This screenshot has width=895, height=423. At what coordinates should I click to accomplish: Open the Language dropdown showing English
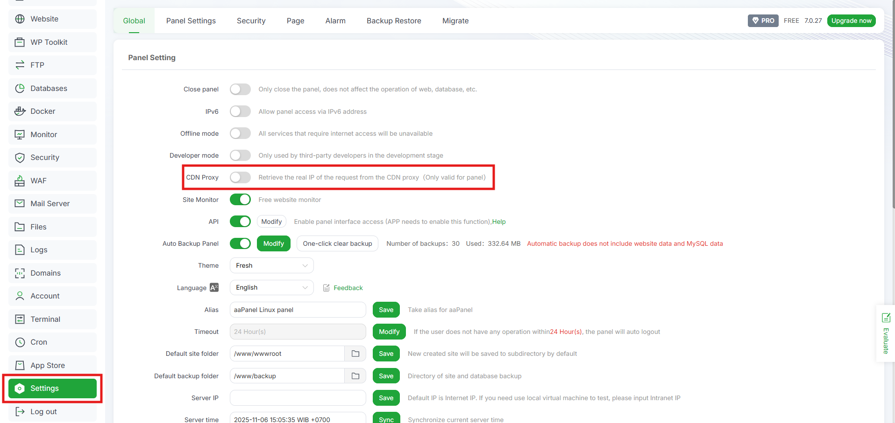(271, 288)
